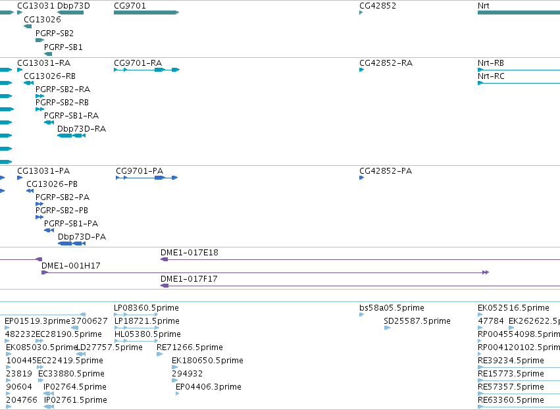560x410 pixels.
Task: Click the CG13026-PB protein label
Action: click(x=52, y=184)
